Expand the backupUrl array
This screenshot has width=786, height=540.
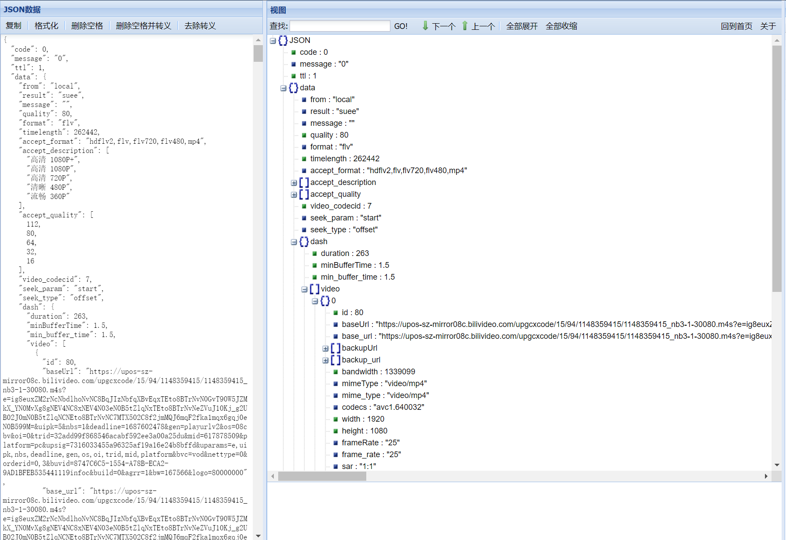coord(326,348)
